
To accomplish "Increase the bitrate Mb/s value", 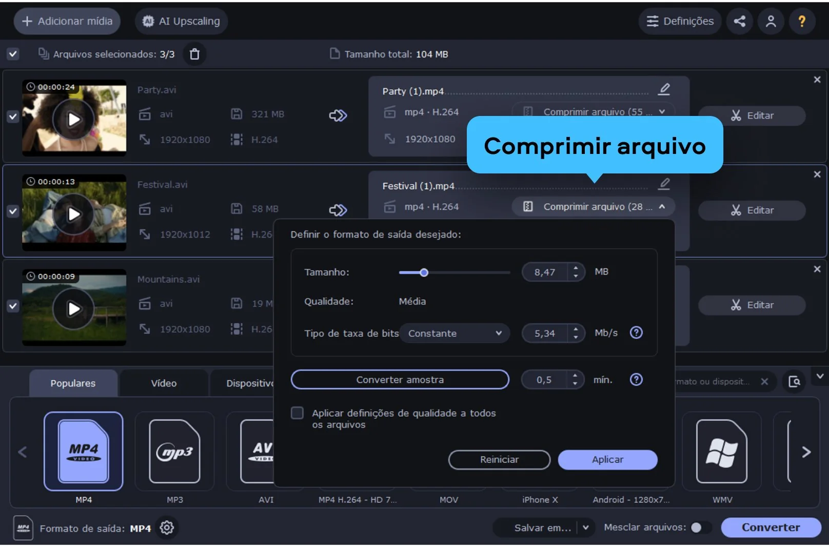I will 576,329.
